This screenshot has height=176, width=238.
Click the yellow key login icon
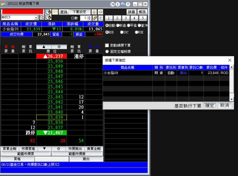[55, 12]
